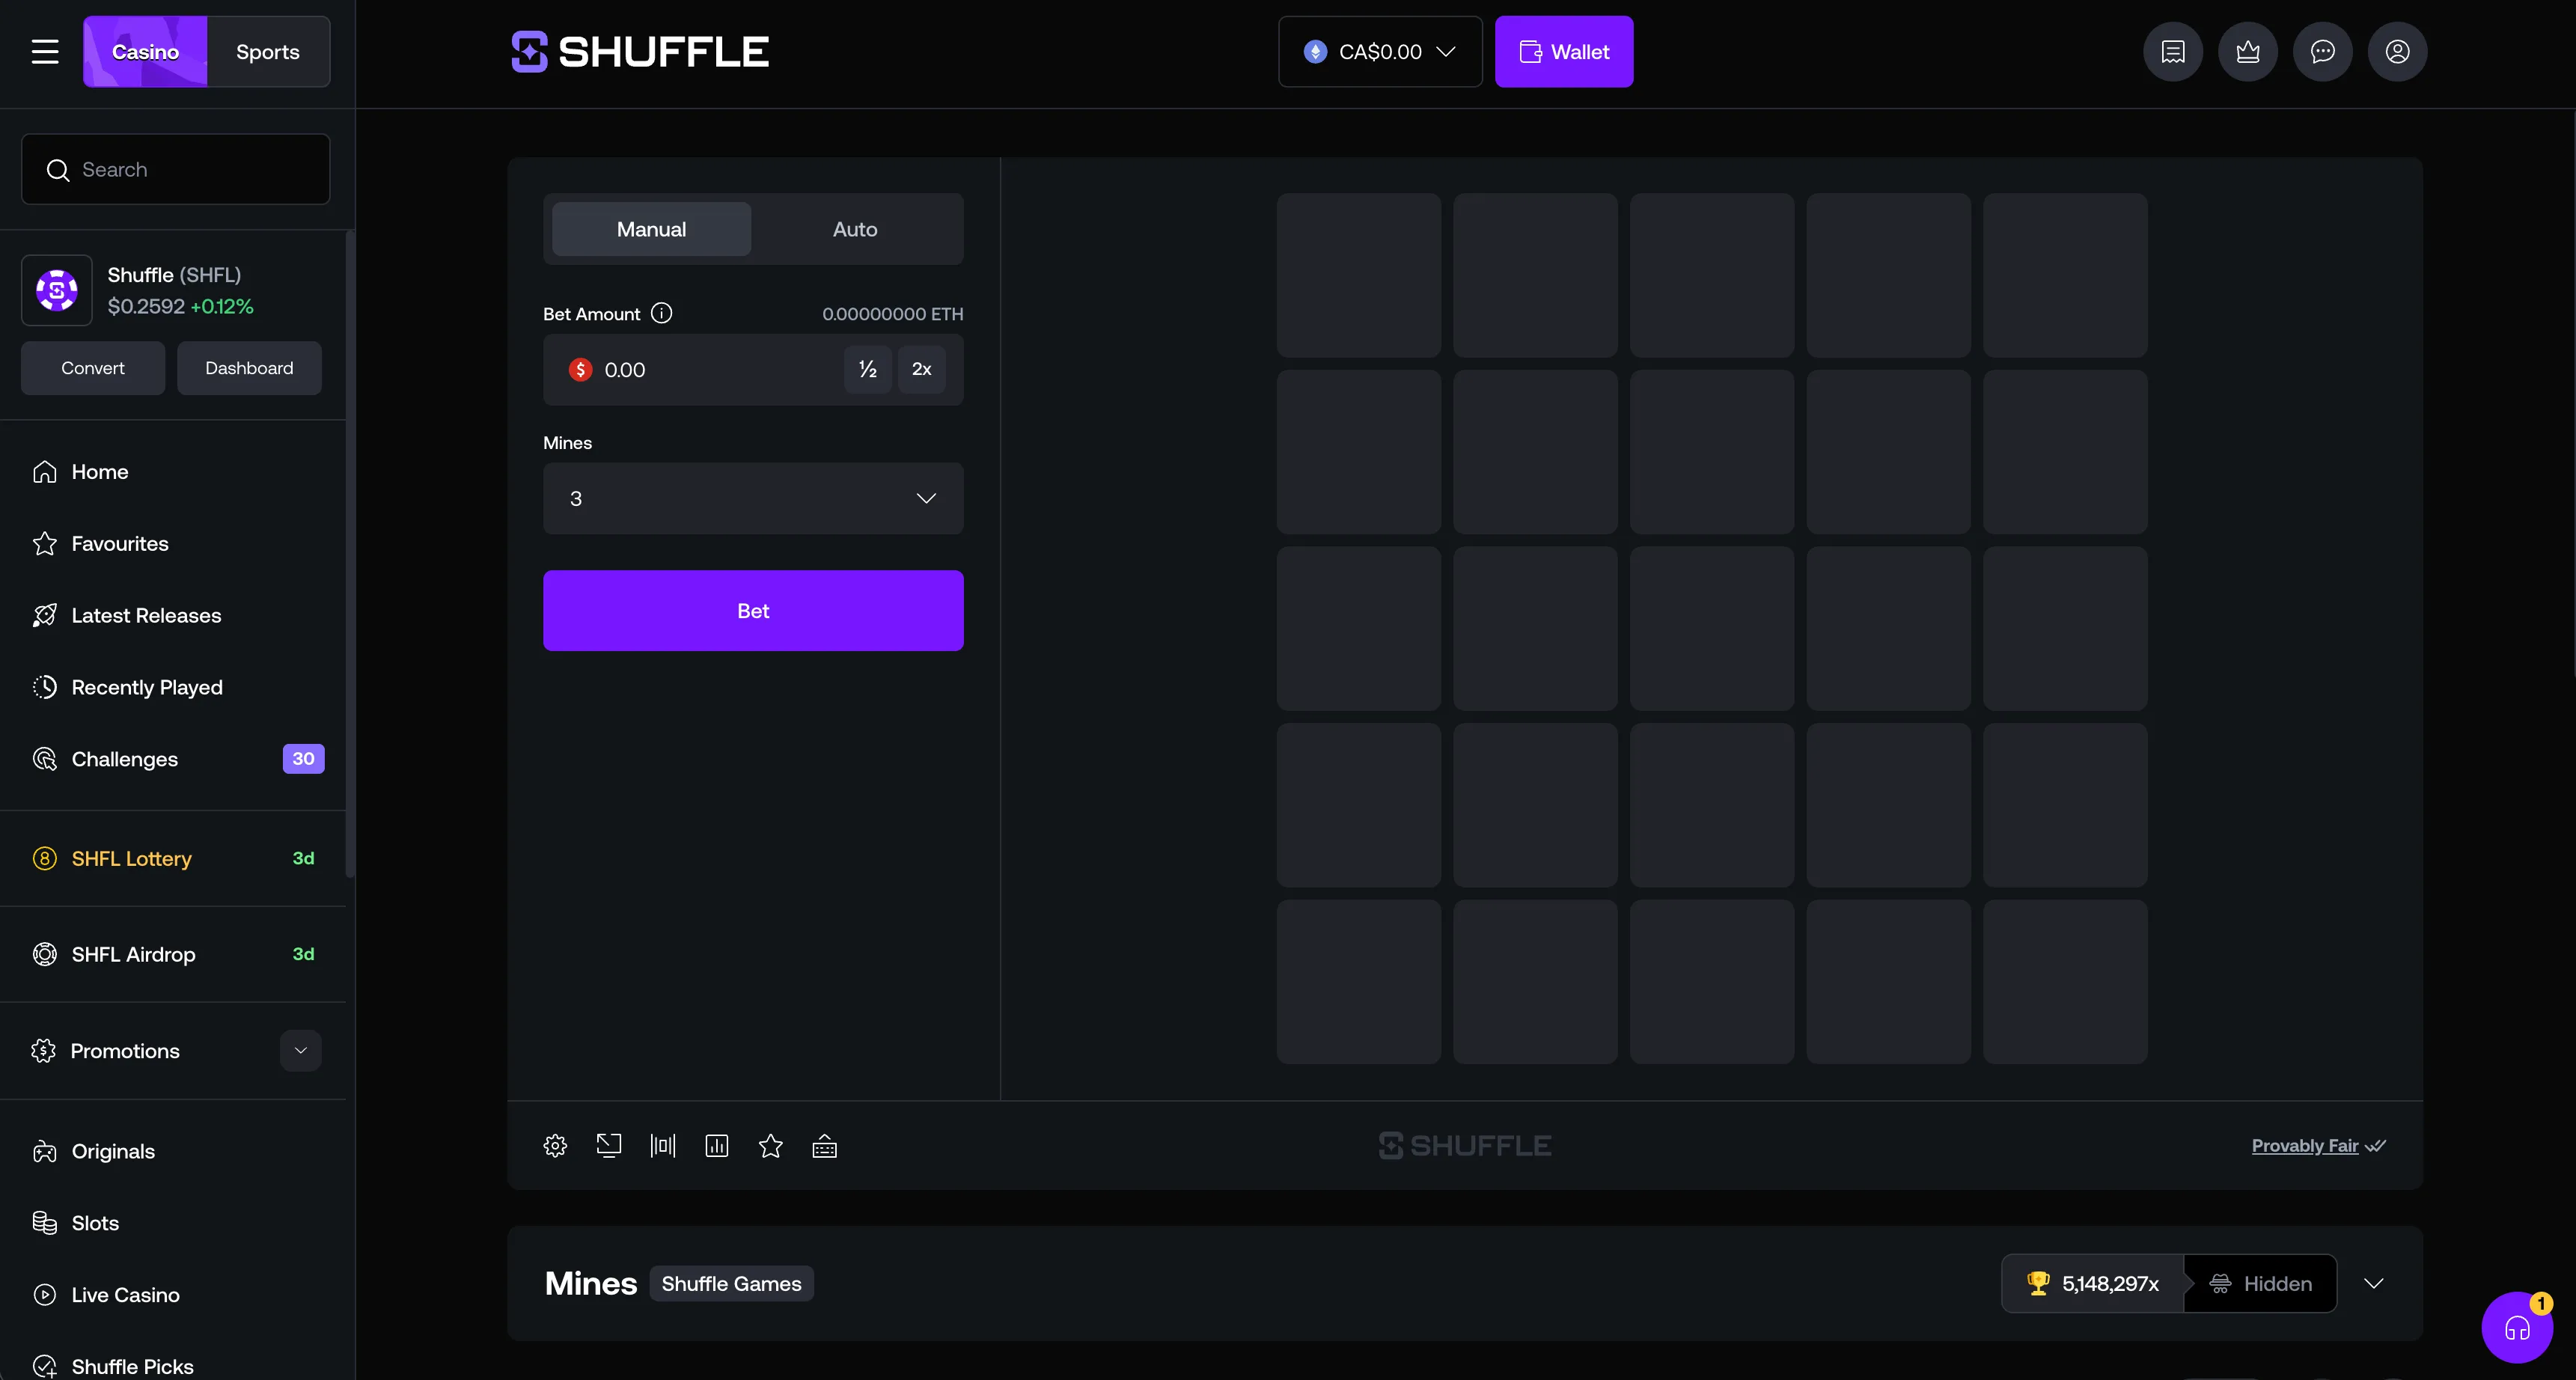Click the sidebar Search field
2576x1380 pixels.
(x=175, y=169)
